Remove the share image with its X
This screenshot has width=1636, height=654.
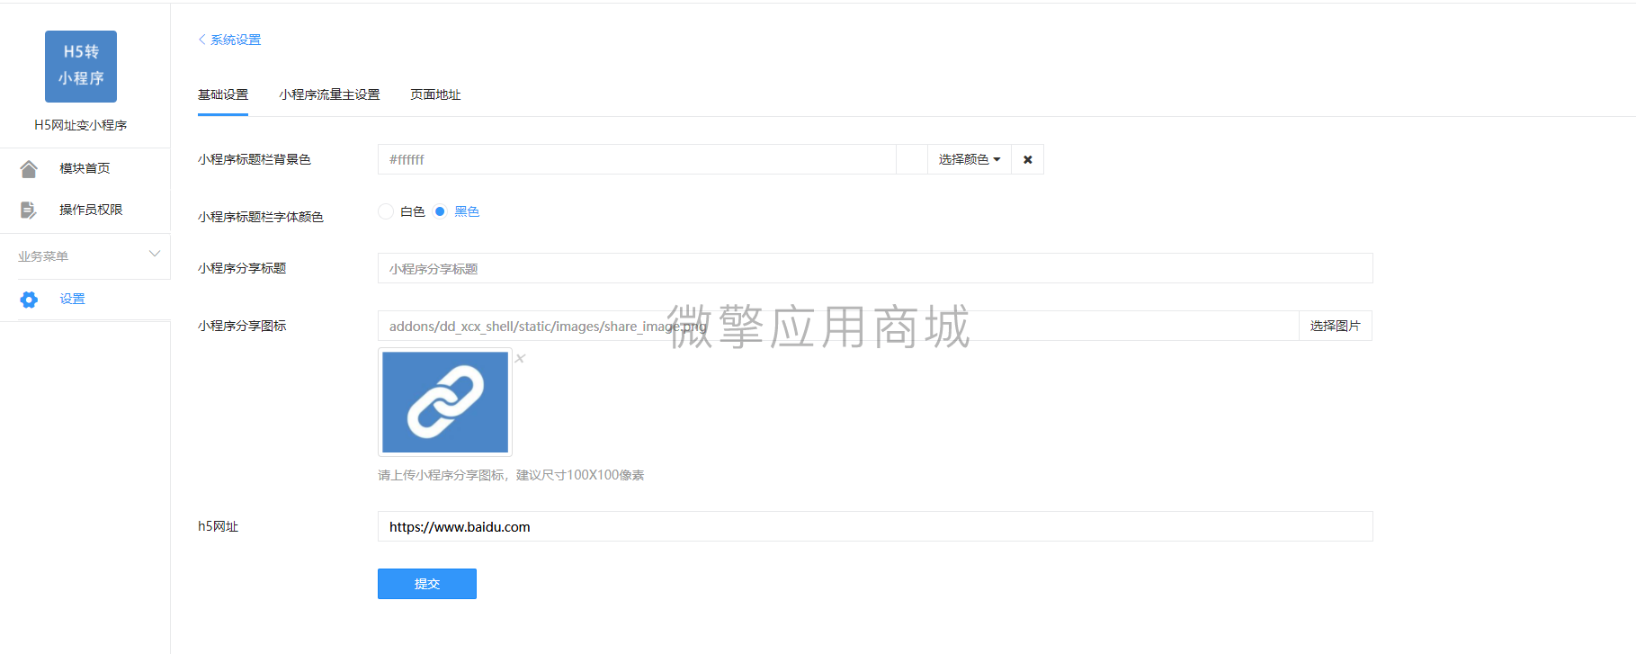point(520,358)
